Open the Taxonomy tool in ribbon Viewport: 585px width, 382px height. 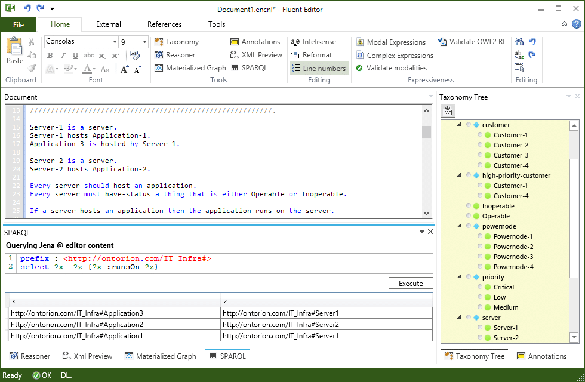click(x=177, y=42)
